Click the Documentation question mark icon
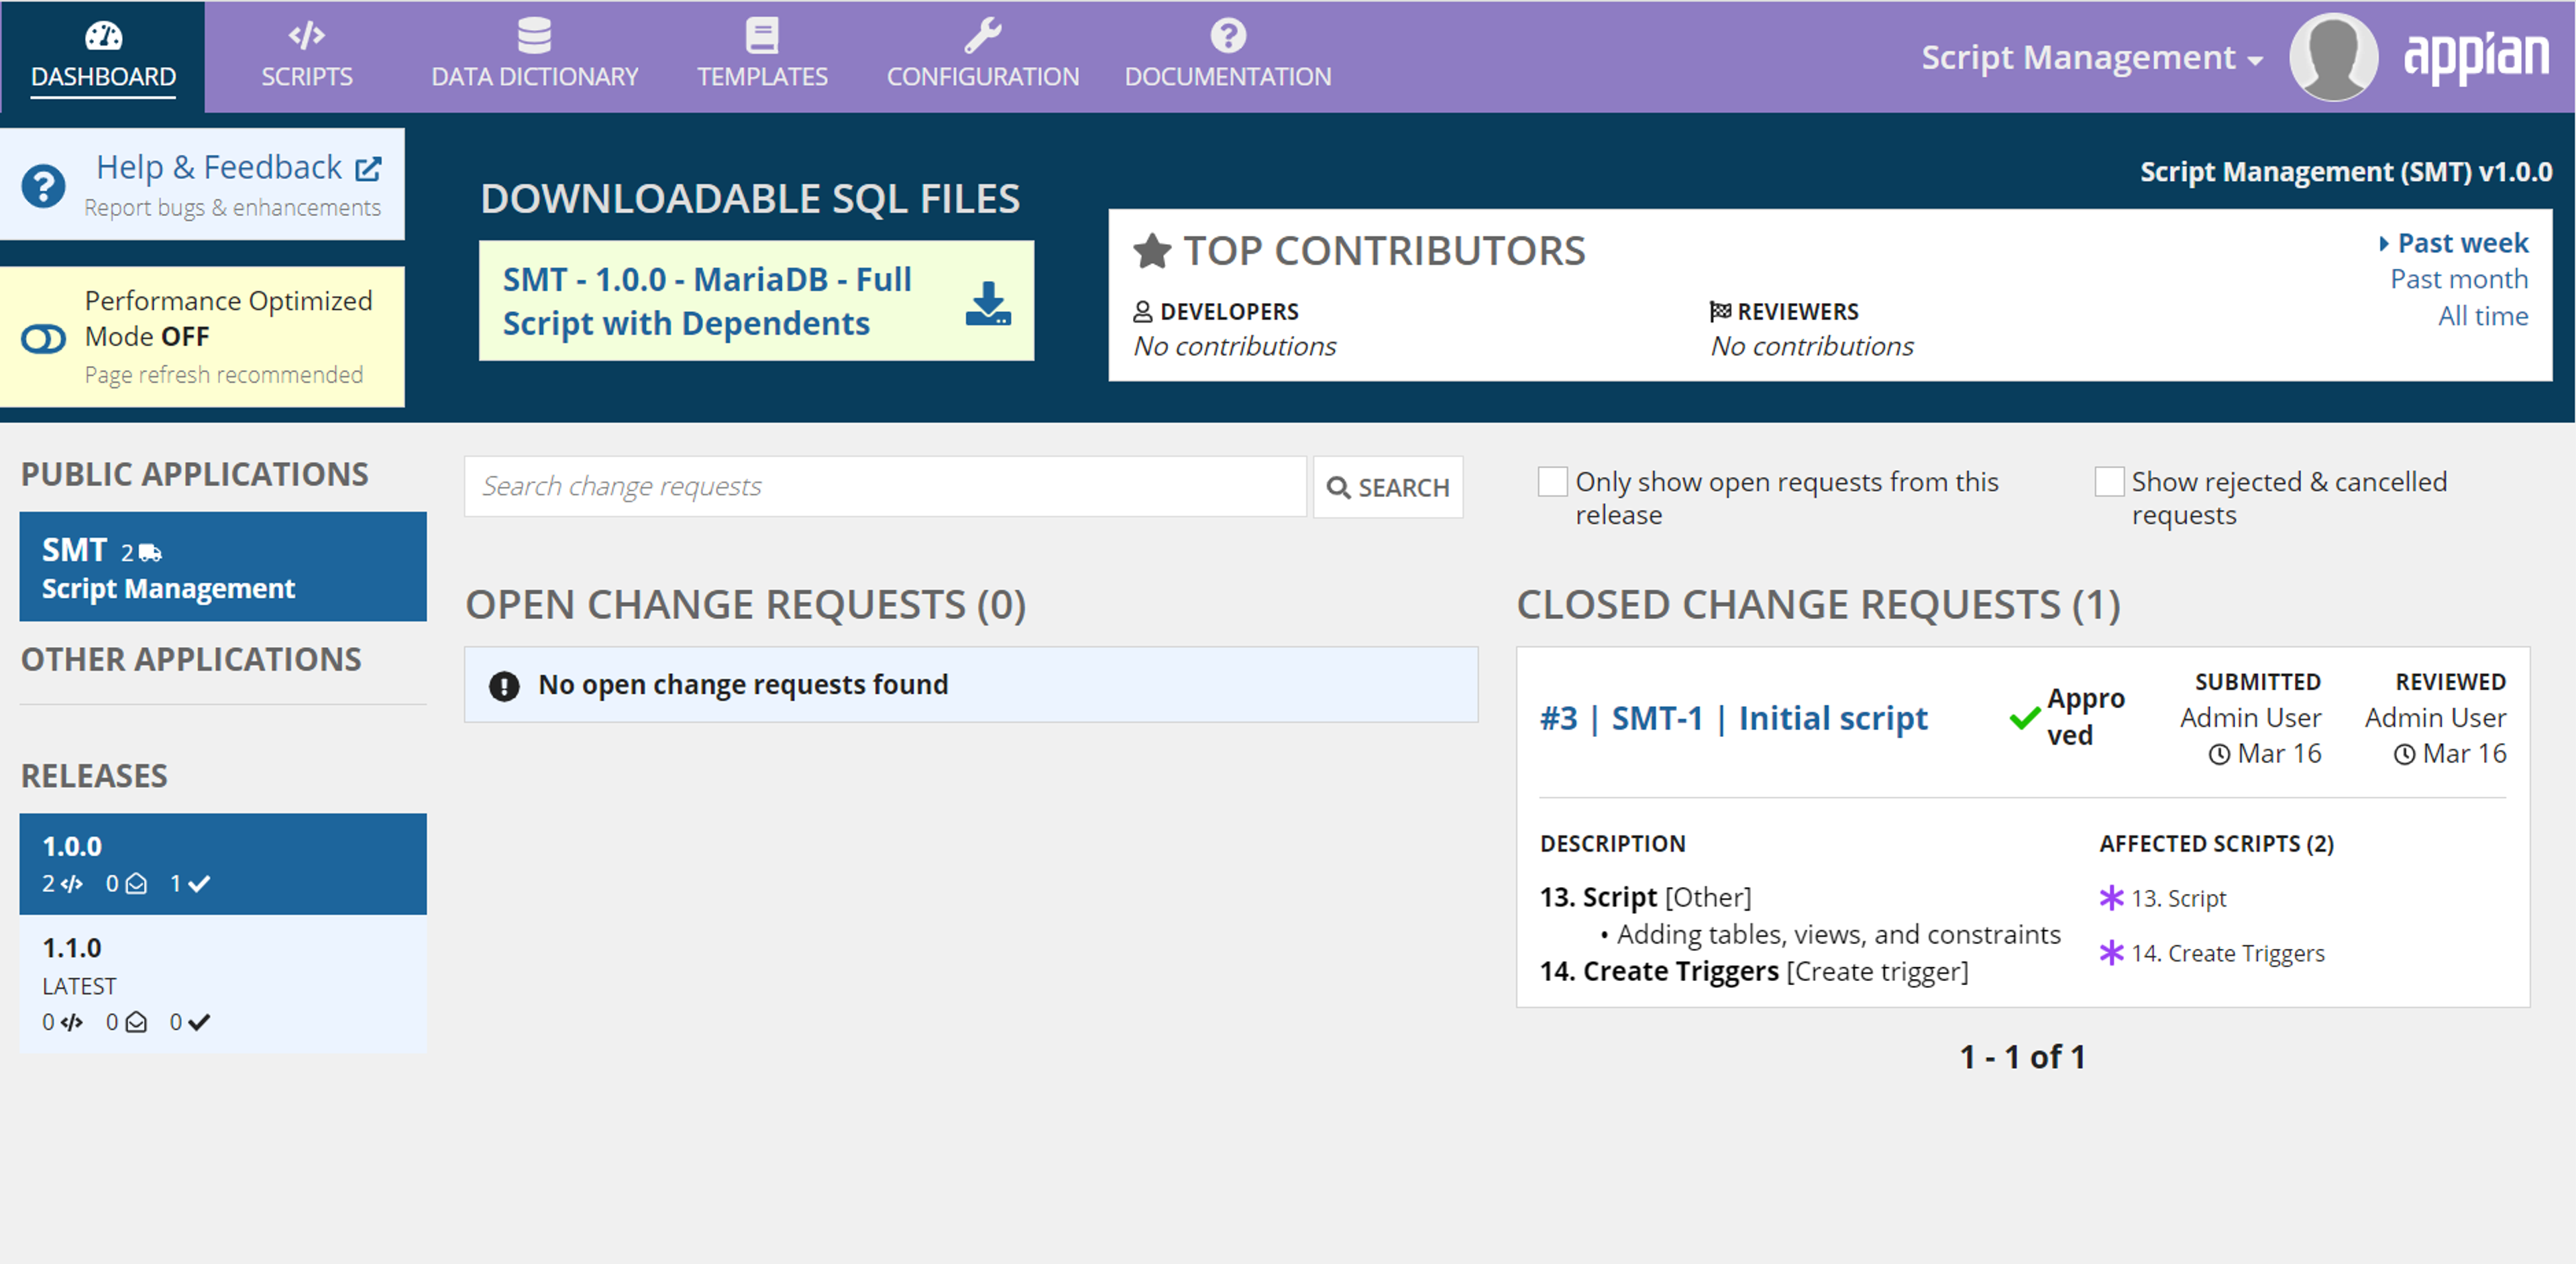Image resolution: width=2576 pixels, height=1264 pixels. tap(1227, 36)
